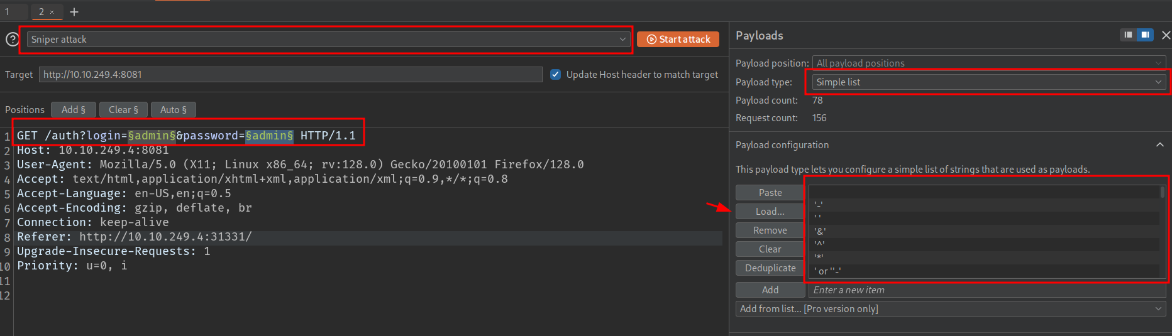Image resolution: width=1172 pixels, height=336 pixels.
Task: Open the attack type help icon
Action: click(12, 39)
